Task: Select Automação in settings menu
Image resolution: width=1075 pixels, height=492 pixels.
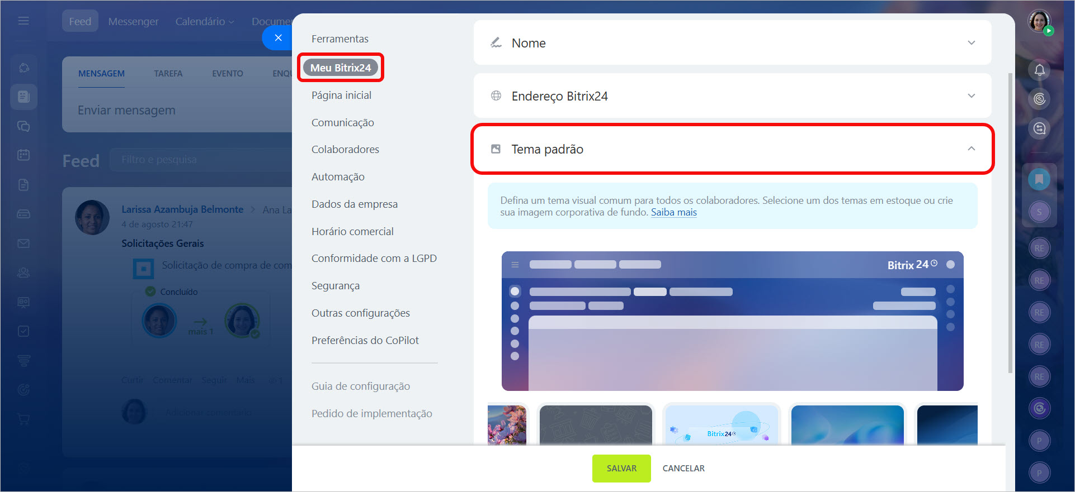Action: (x=338, y=176)
